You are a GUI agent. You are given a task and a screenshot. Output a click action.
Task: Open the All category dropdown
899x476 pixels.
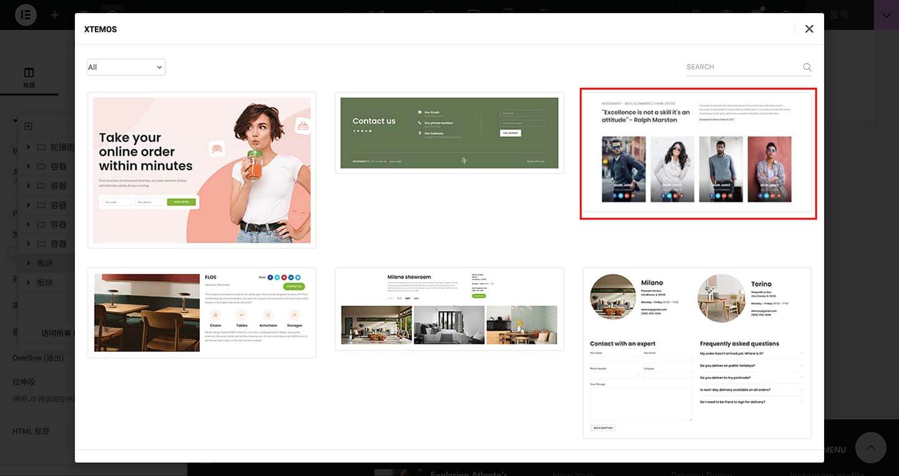click(126, 67)
